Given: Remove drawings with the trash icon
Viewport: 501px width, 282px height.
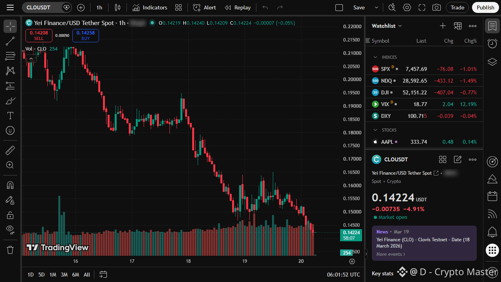Looking at the screenshot, I should pos(10,249).
